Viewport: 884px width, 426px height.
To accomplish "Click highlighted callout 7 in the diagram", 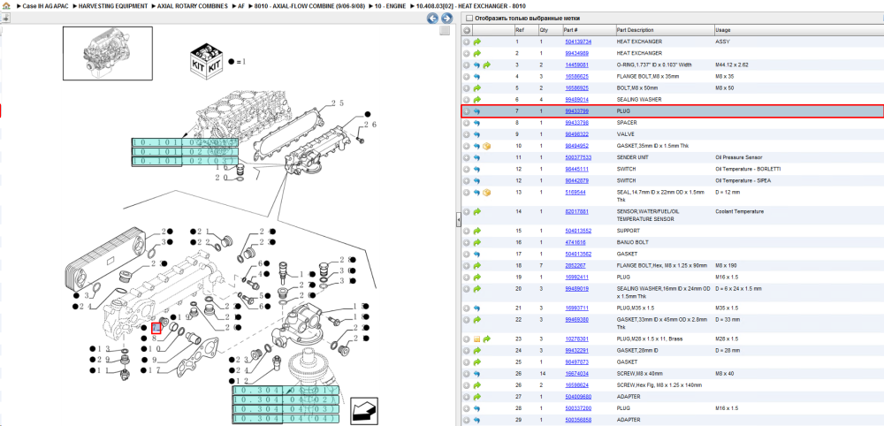I will [156, 328].
